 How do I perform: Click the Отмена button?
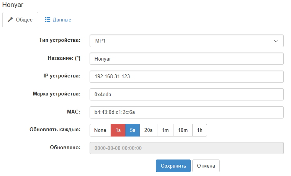(206, 166)
